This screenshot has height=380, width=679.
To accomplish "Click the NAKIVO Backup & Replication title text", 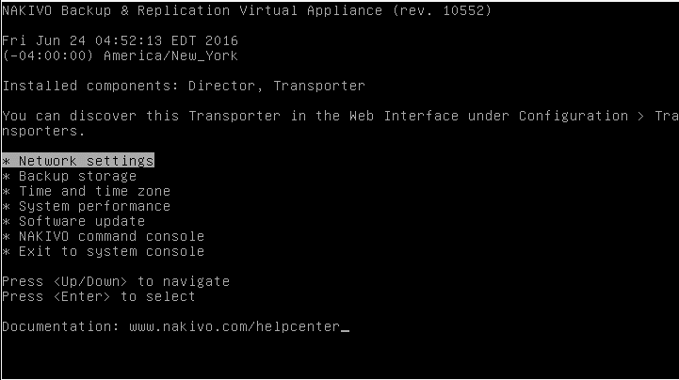I will tap(115, 10).
